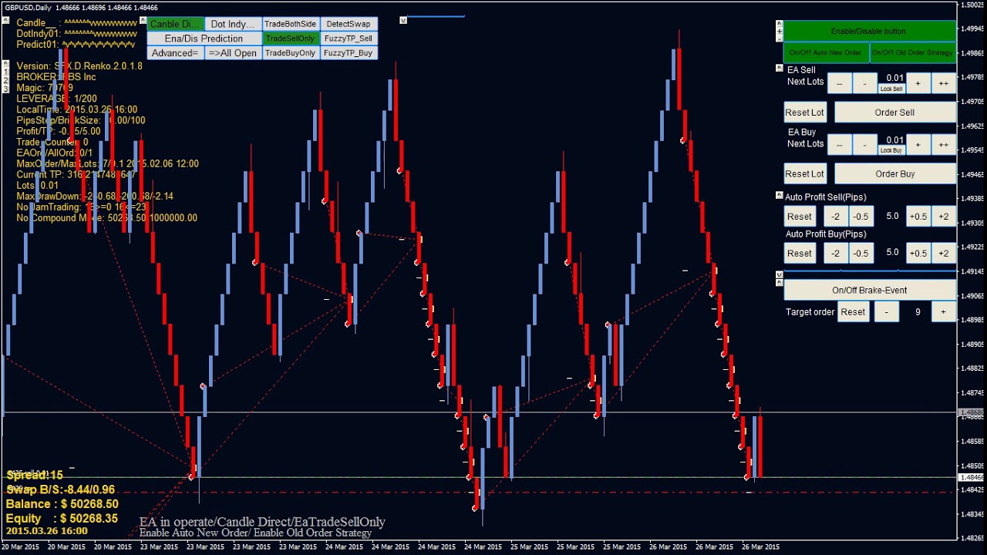Screen dimensions: 987x555
Task: Toggle FuzzyTP_Sell option
Action: click(349, 39)
